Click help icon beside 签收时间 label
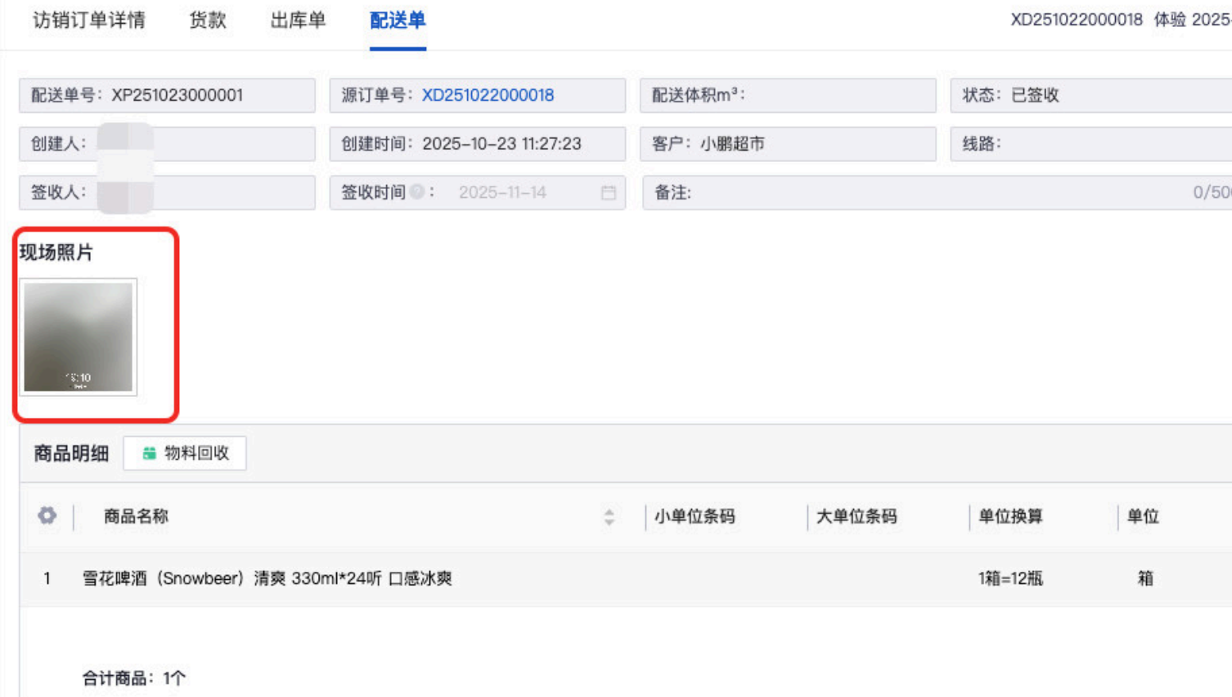 coord(417,192)
